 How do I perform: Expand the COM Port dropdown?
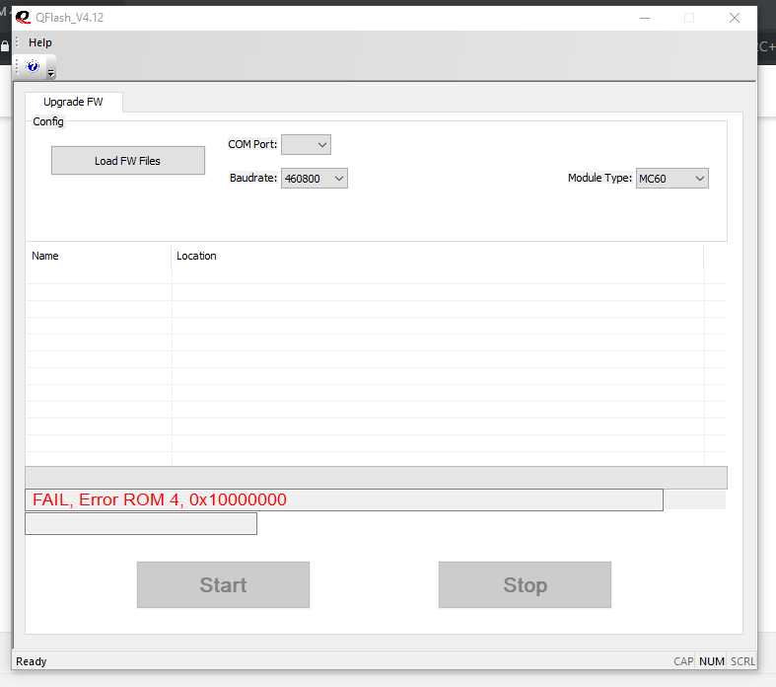pos(306,145)
